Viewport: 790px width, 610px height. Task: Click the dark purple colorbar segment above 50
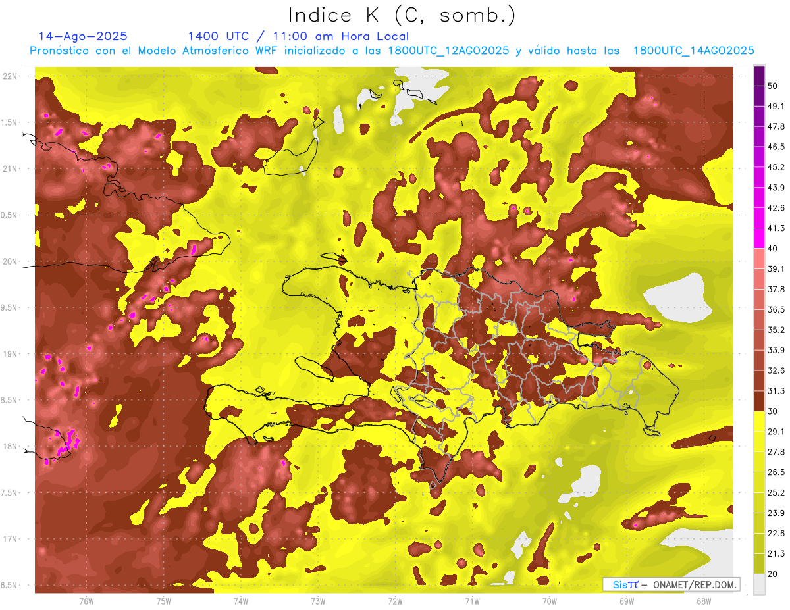(759, 76)
